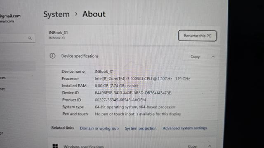Open the Domain or workgroup link
The image size is (264, 148).
click(99, 128)
